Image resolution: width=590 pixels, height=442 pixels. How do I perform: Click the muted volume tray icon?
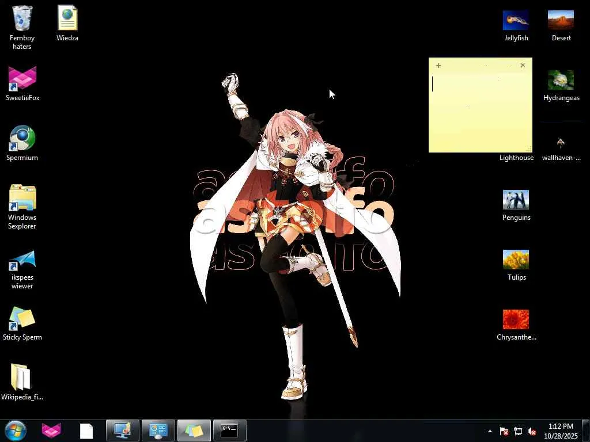click(532, 431)
